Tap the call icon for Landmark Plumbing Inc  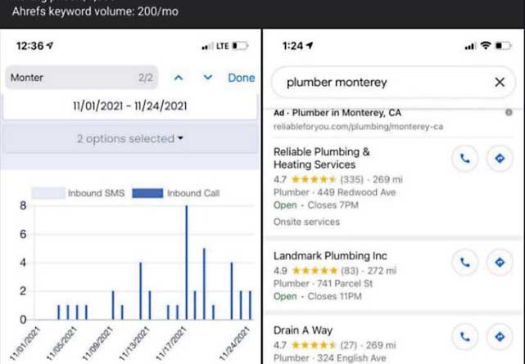[464, 263]
